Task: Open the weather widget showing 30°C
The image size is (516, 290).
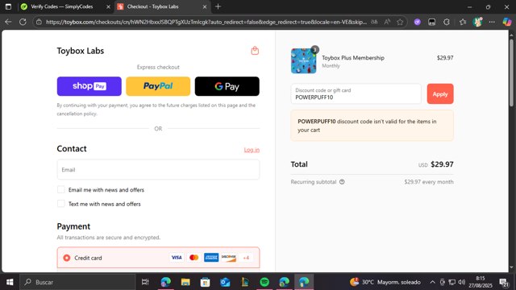Action: tap(385, 282)
